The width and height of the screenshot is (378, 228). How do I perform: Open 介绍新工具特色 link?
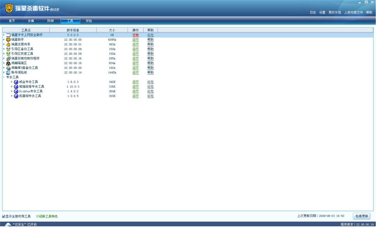(47, 216)
